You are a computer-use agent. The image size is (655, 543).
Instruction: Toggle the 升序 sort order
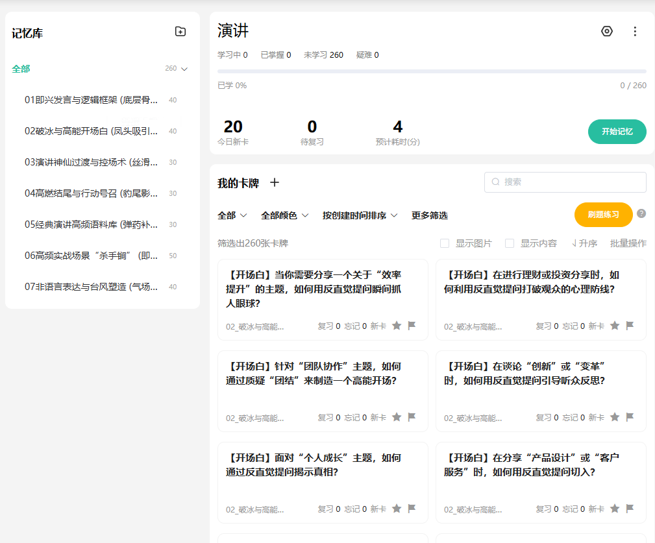pos(584,243)
